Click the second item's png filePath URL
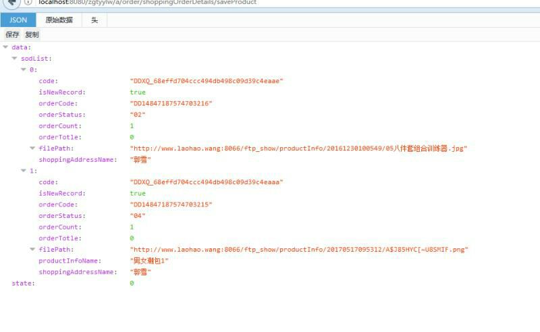540x332 pixels. 298,250
